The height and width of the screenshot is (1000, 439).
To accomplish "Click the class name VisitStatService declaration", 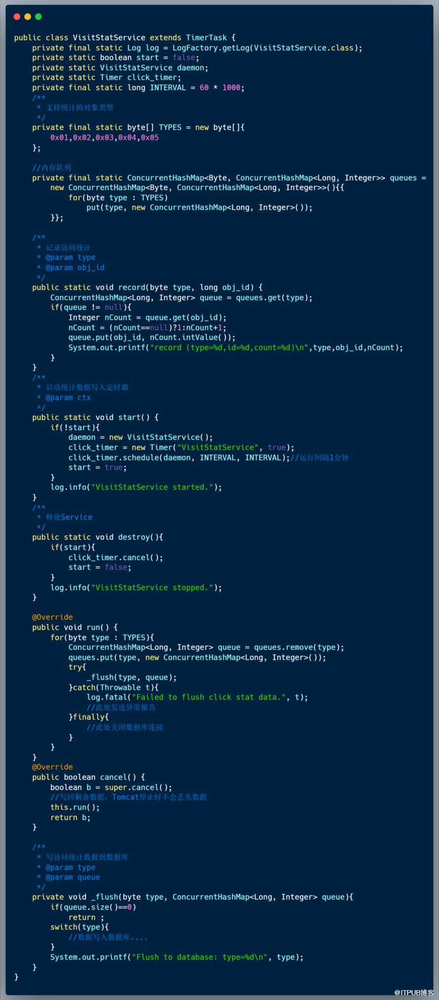I will coord(109,37).
